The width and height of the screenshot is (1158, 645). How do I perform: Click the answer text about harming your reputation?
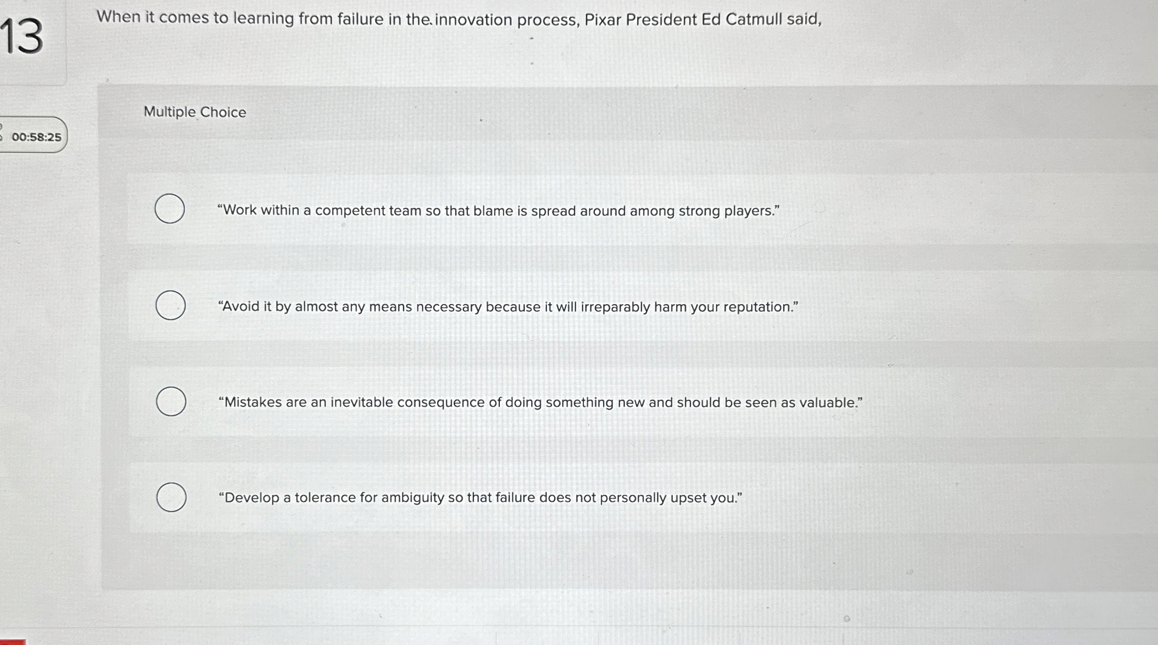coord(508,306)
